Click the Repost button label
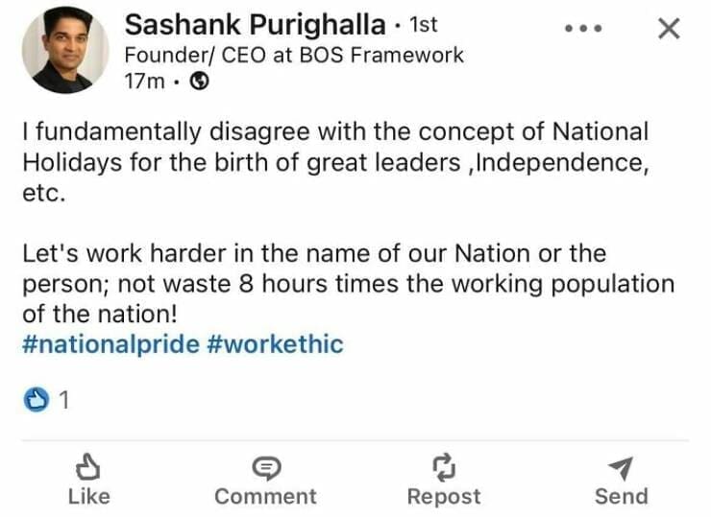Screen dimensions: 711x517 444,496
